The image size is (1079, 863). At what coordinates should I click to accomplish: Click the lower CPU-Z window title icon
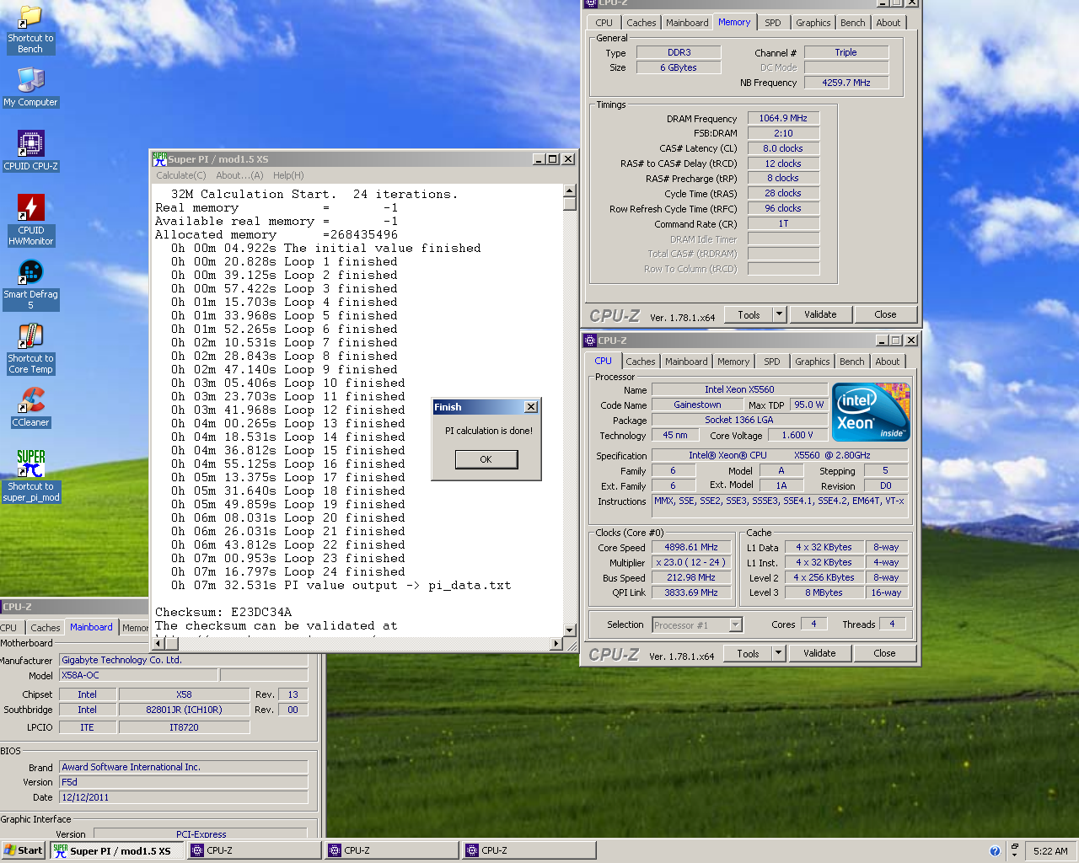pos(590,340)
